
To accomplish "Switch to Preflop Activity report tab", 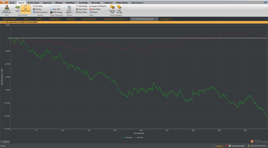I will coord(55,19).
